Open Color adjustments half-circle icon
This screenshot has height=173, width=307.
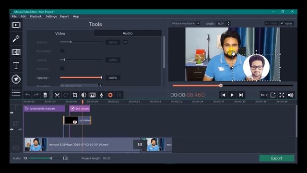click(83, 95)
